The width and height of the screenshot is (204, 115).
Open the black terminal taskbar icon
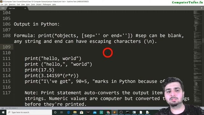click(127, 112)
